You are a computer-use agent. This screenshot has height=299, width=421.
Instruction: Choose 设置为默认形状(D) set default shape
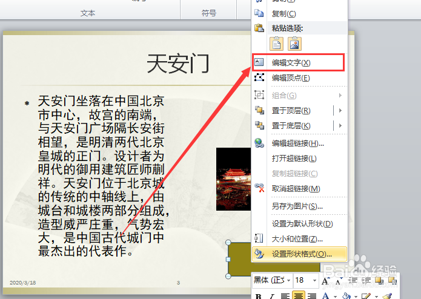click(x=299, y=224)
